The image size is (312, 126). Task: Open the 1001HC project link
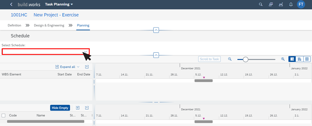pyautogui.click(x=19, y=15)
